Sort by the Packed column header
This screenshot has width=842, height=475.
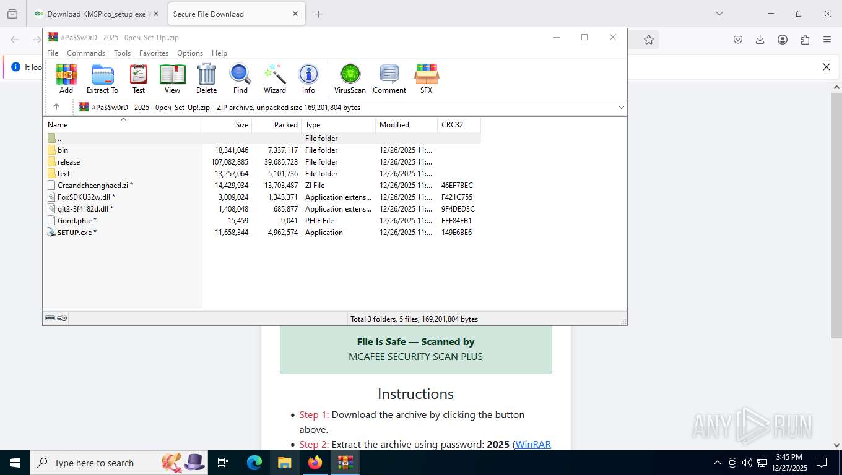[x=277, y=125]
